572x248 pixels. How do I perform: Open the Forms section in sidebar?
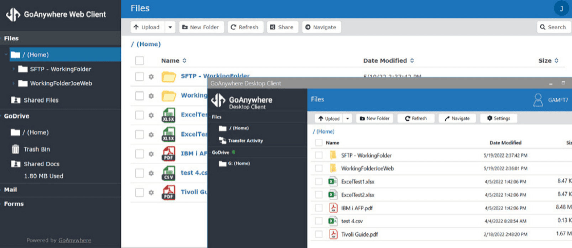point(14,204)
